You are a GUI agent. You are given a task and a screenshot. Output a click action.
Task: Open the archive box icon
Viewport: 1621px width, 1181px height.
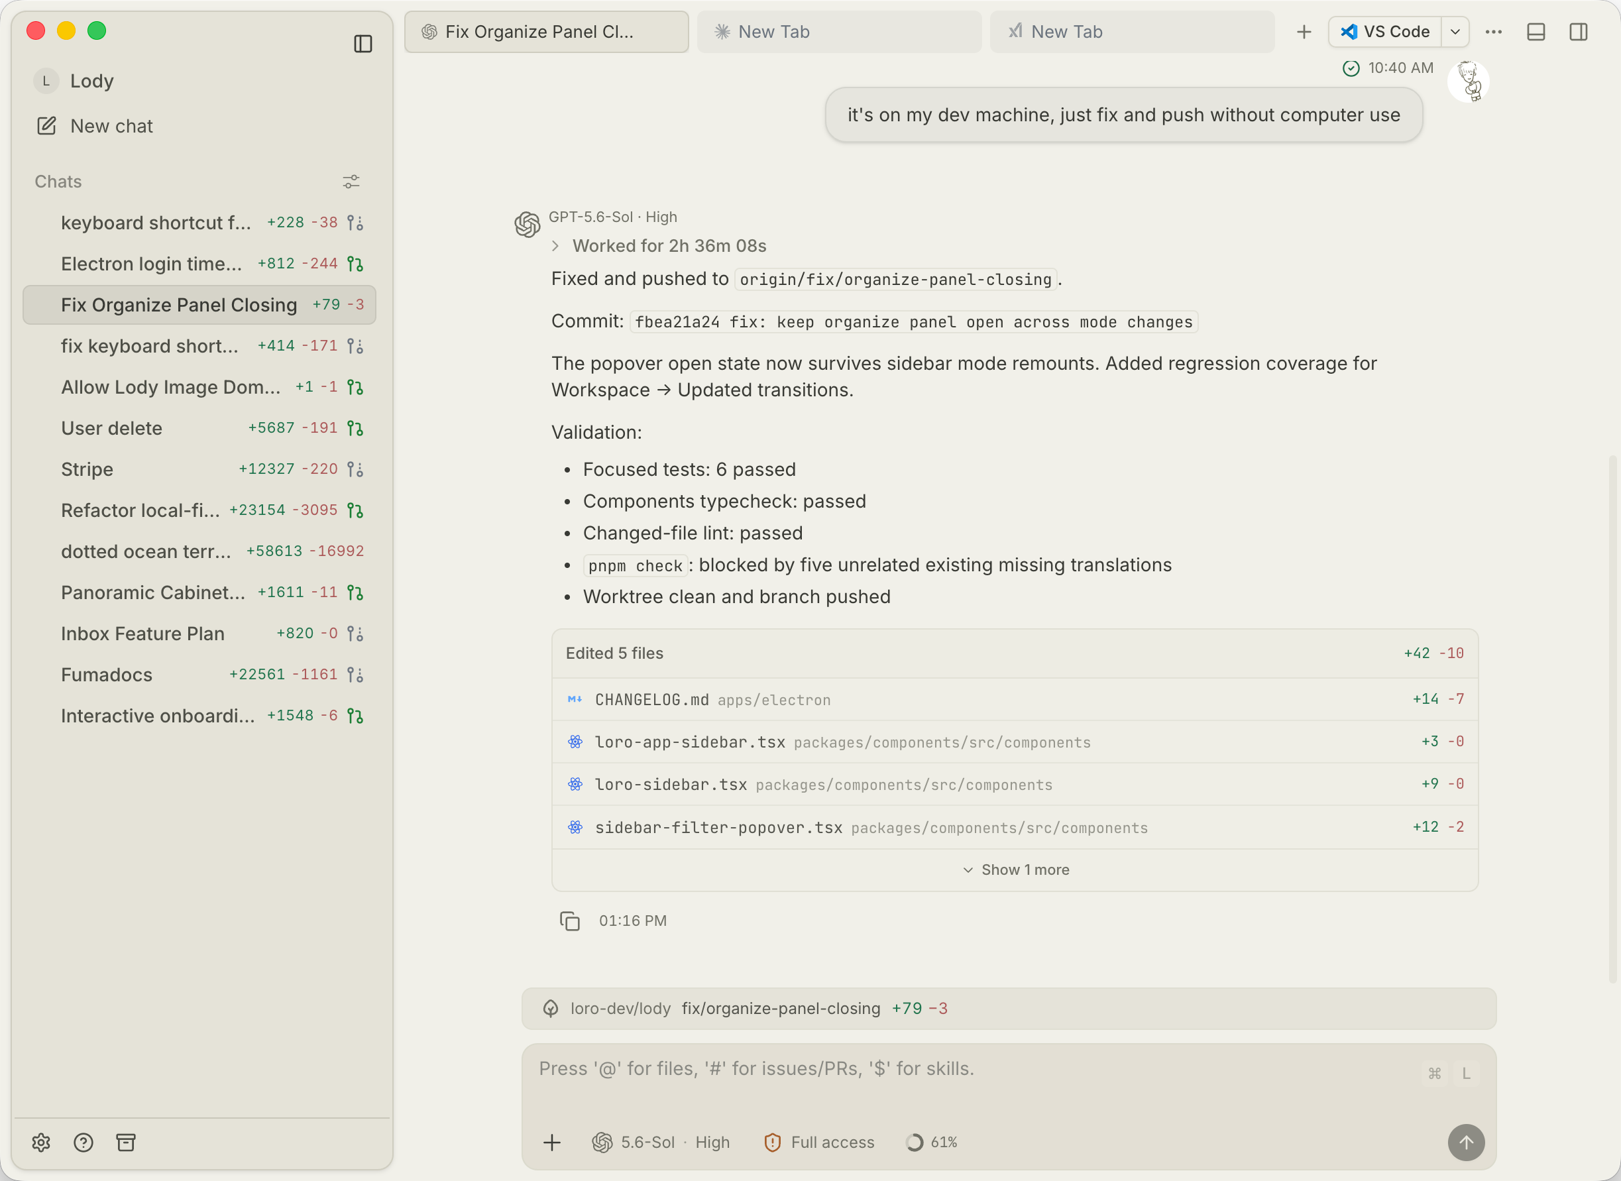click(126, 1143)
